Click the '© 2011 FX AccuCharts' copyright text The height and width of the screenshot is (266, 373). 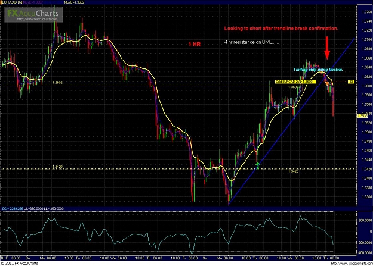pyautogui.click(x=19, y=264)
